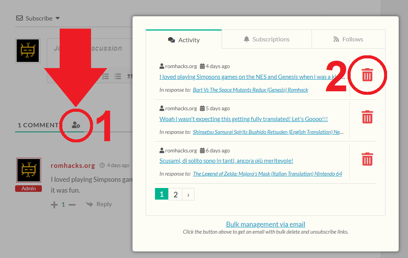Select the Activity tab
Image resolution: width=408 pixels, height=258 pixels.
184,40
